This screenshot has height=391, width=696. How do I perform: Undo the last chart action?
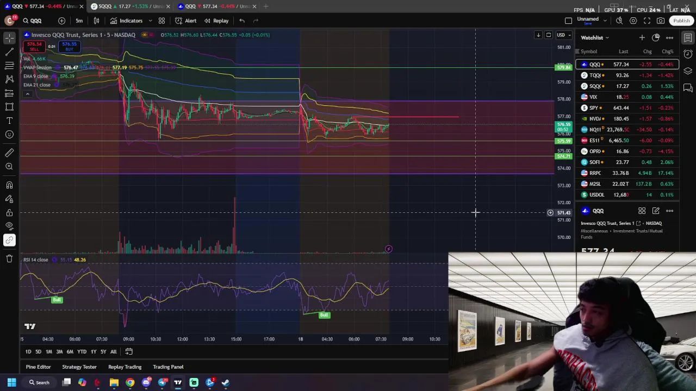(242, 21)
